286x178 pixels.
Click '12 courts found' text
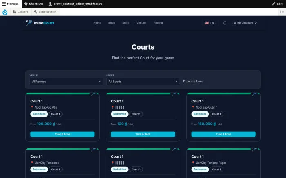pyautogui.click(x=193, y=81)
